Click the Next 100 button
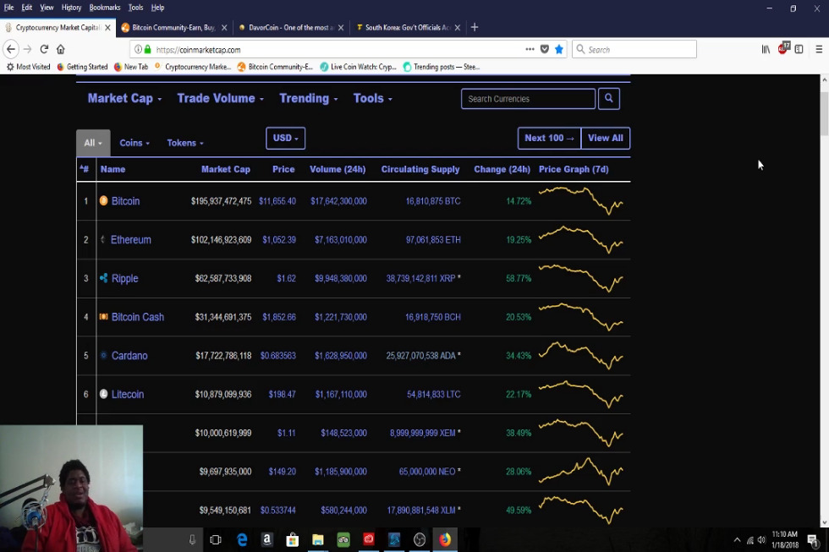The image size is (829, 552). click(549, 138)
